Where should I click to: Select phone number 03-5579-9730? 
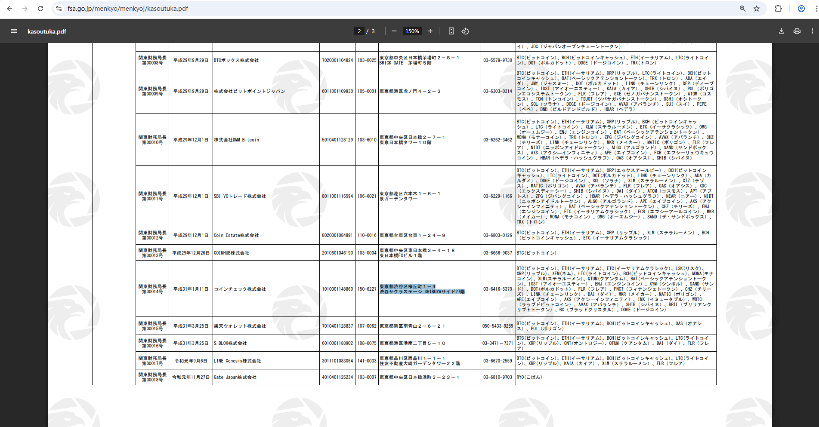click(498, 60)
